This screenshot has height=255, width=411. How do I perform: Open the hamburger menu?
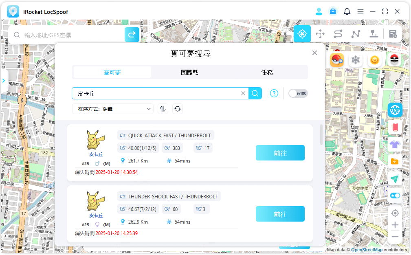coord(360,11)
